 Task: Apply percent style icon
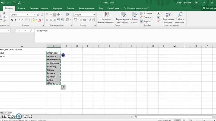[x=81, y=20]
